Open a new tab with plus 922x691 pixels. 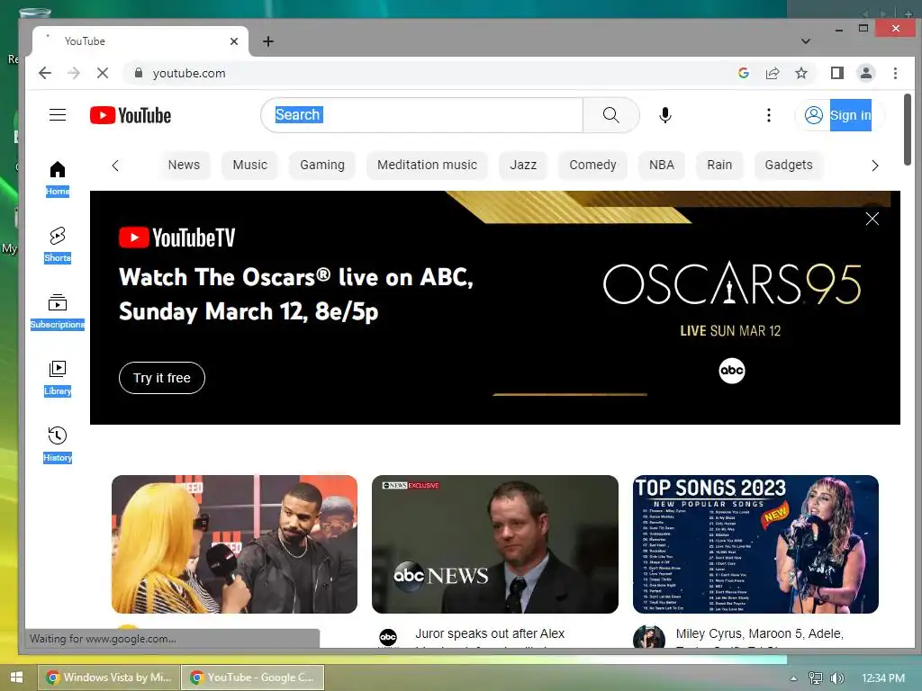tap(268, 41)
